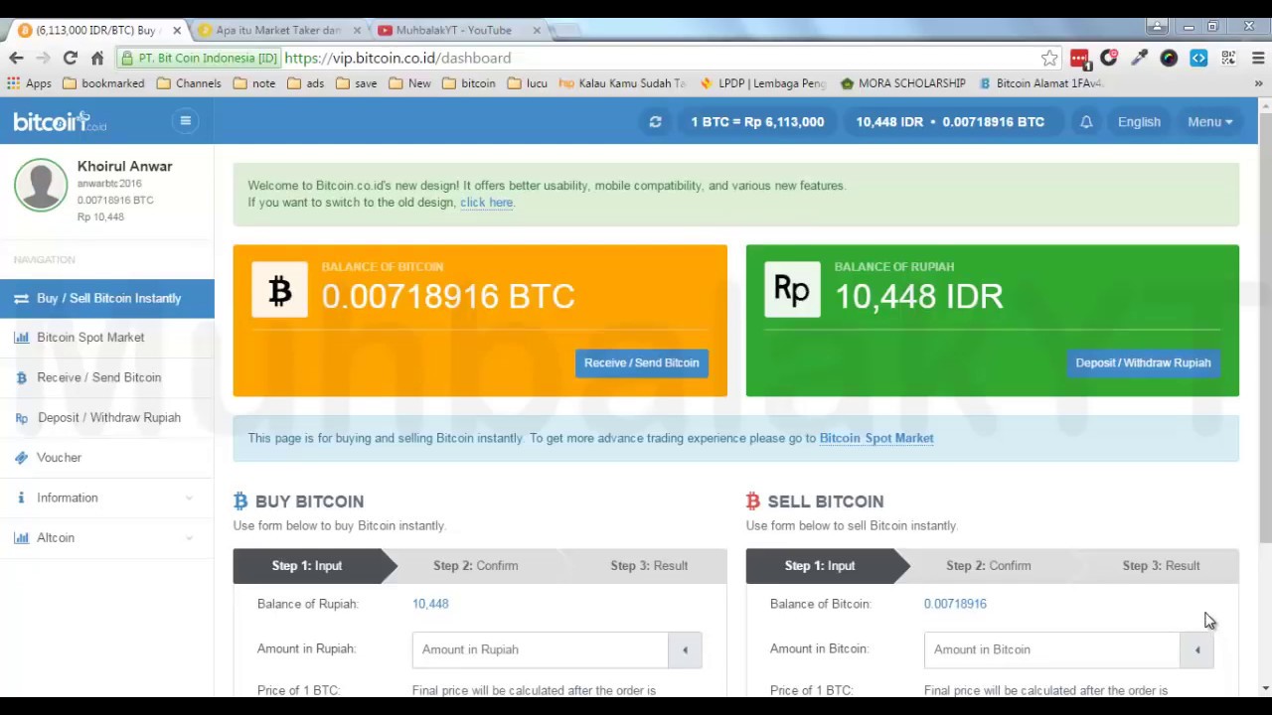Reload the page with the refresh icon
This screenshot has height=715, width=1272.
[x=70, y=58]
